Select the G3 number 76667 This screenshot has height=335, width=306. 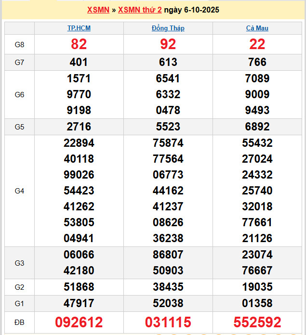[257, 271]
